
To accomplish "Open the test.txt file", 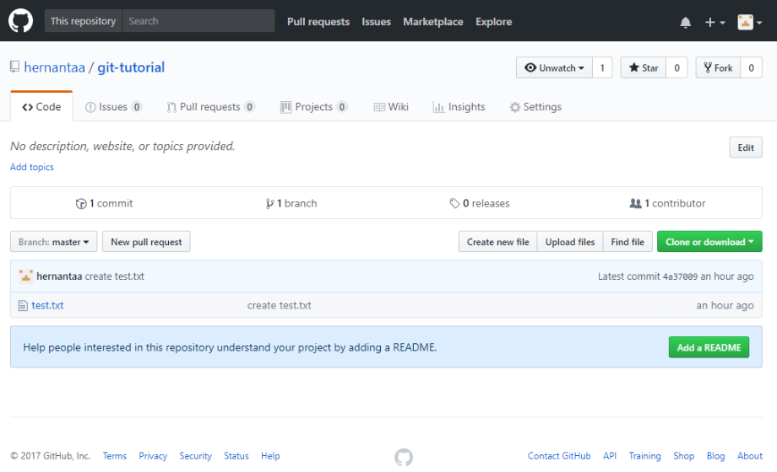I will pos(47,305).
